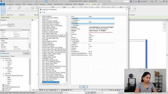Click the Print icon in quick access toolbar
The width and height of the screenshot is (168, 94).
tap(24, 1)
